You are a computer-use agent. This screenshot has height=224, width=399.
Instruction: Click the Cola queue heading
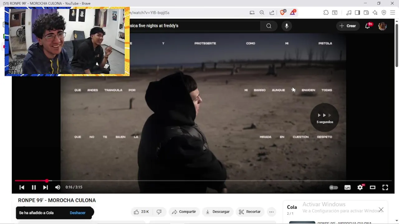point(292,207)
